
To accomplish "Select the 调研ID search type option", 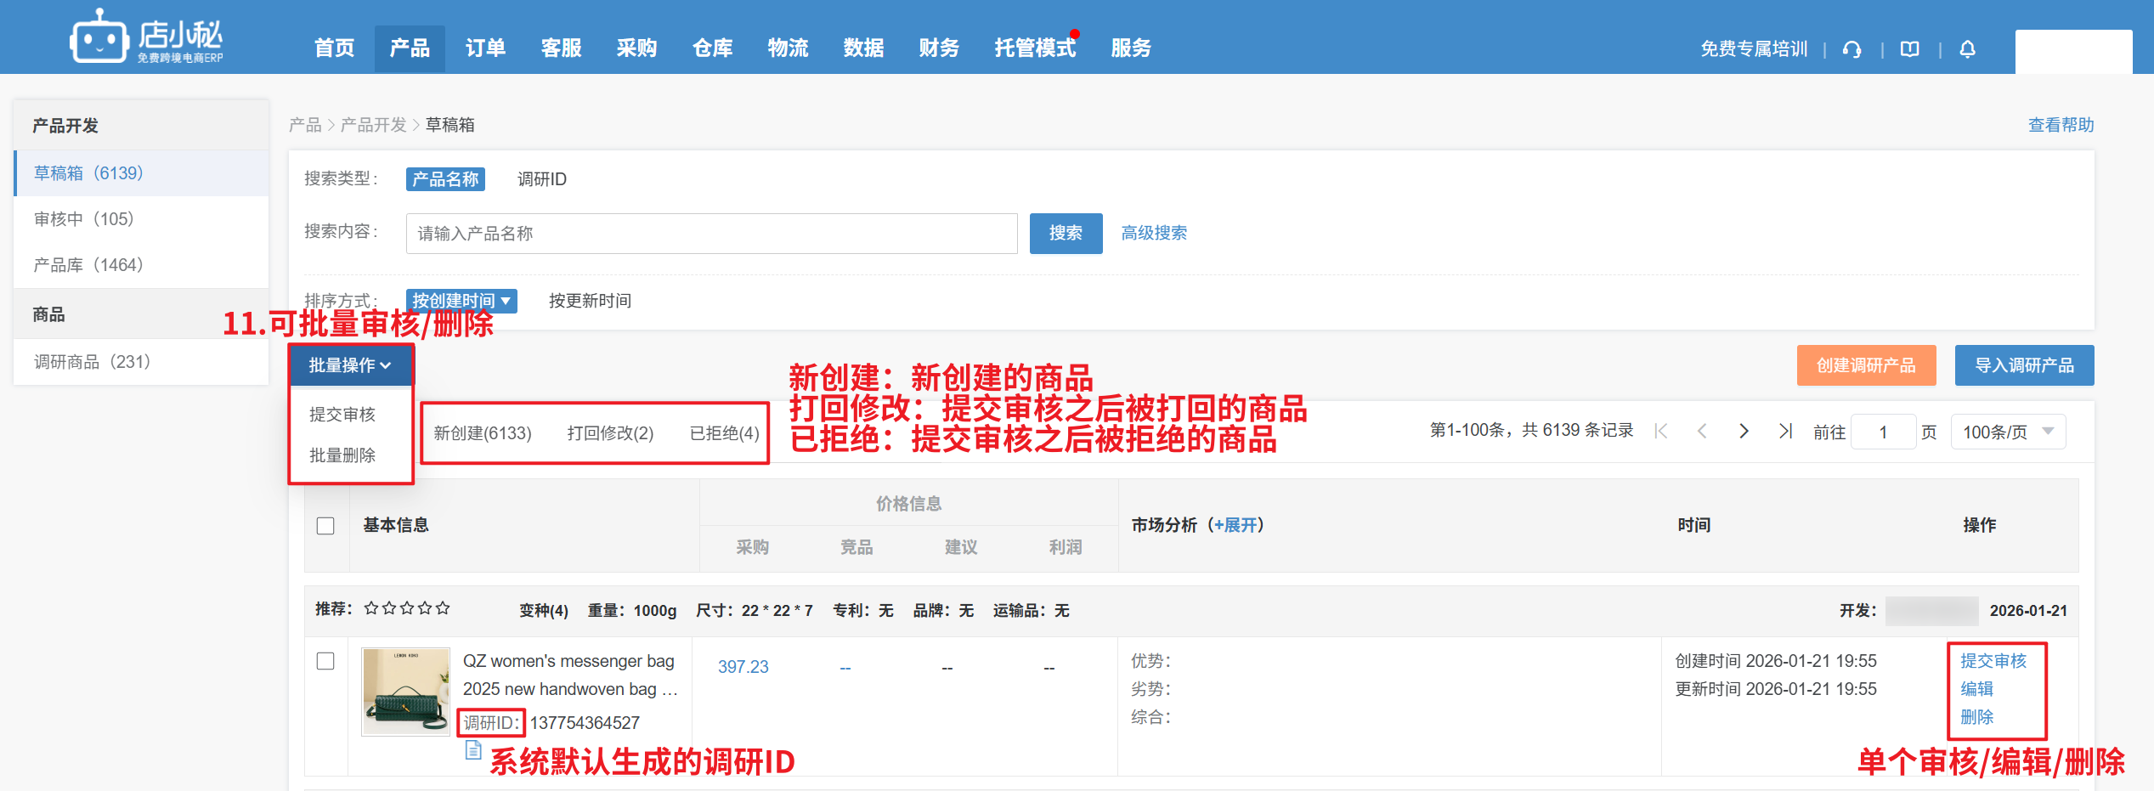I will pos(541,179).
